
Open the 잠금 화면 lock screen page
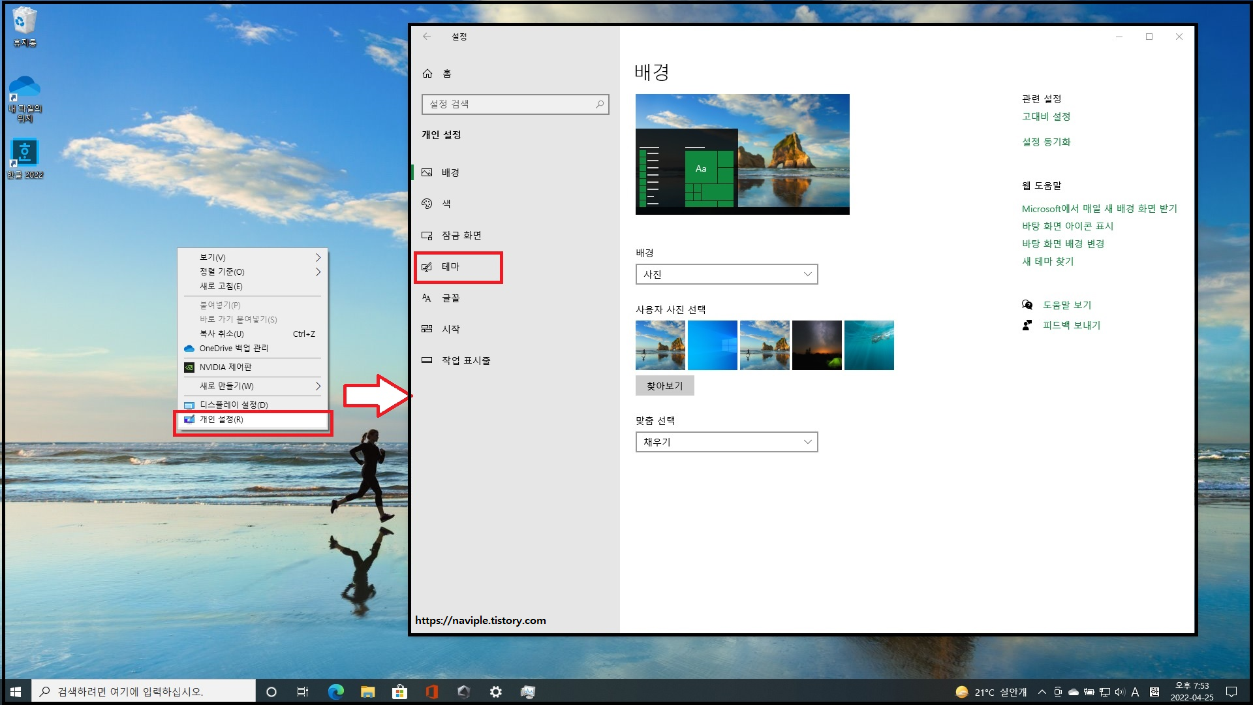(x=461, y=235)
